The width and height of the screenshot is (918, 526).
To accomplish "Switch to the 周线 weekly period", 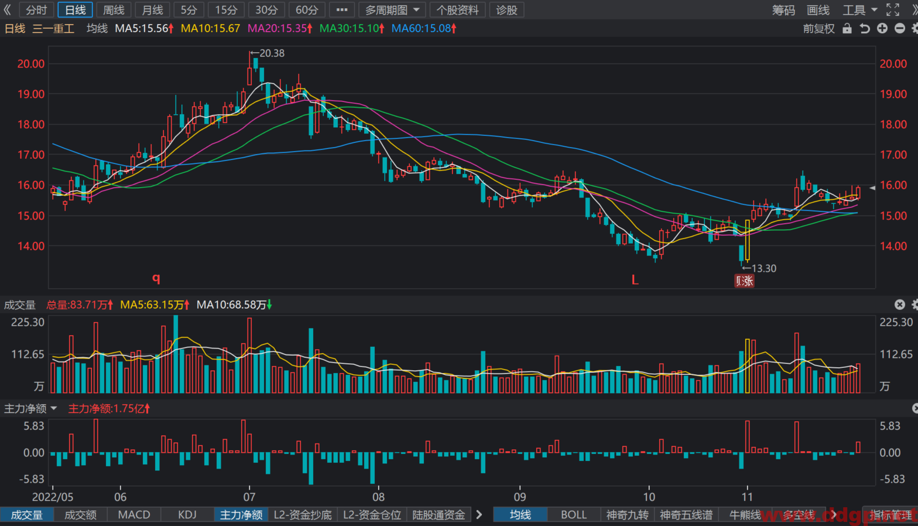I will [114, 10].
